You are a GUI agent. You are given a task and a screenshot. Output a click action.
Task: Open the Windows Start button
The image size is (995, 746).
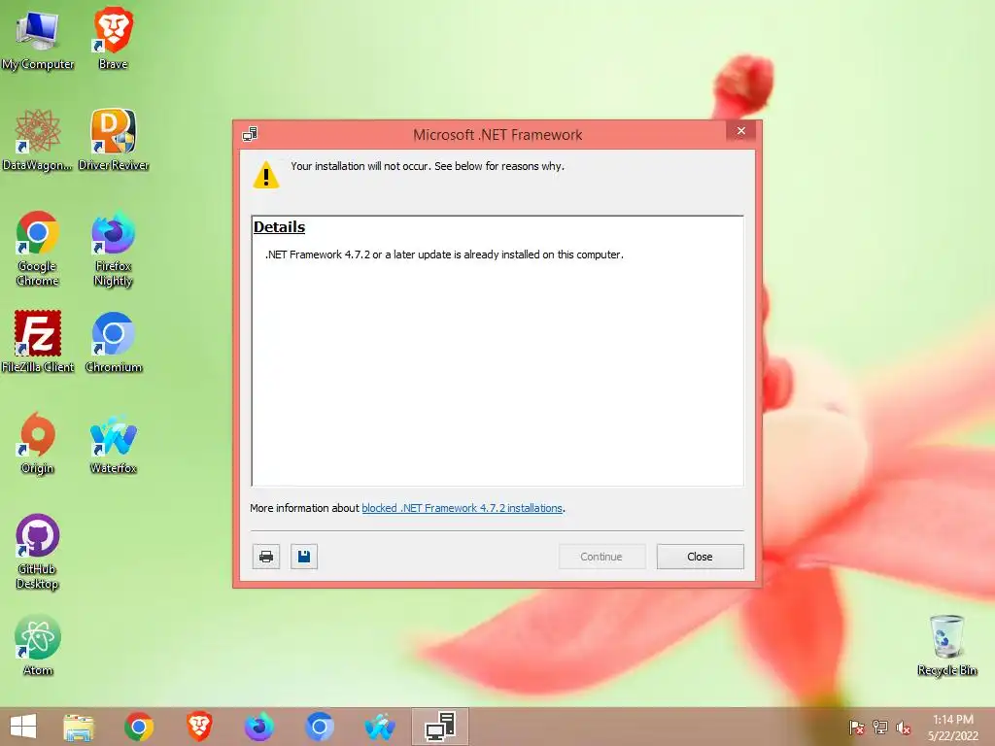23,727
